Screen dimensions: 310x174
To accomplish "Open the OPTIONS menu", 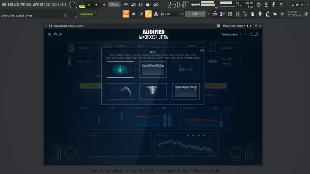I will click(45, 5).
